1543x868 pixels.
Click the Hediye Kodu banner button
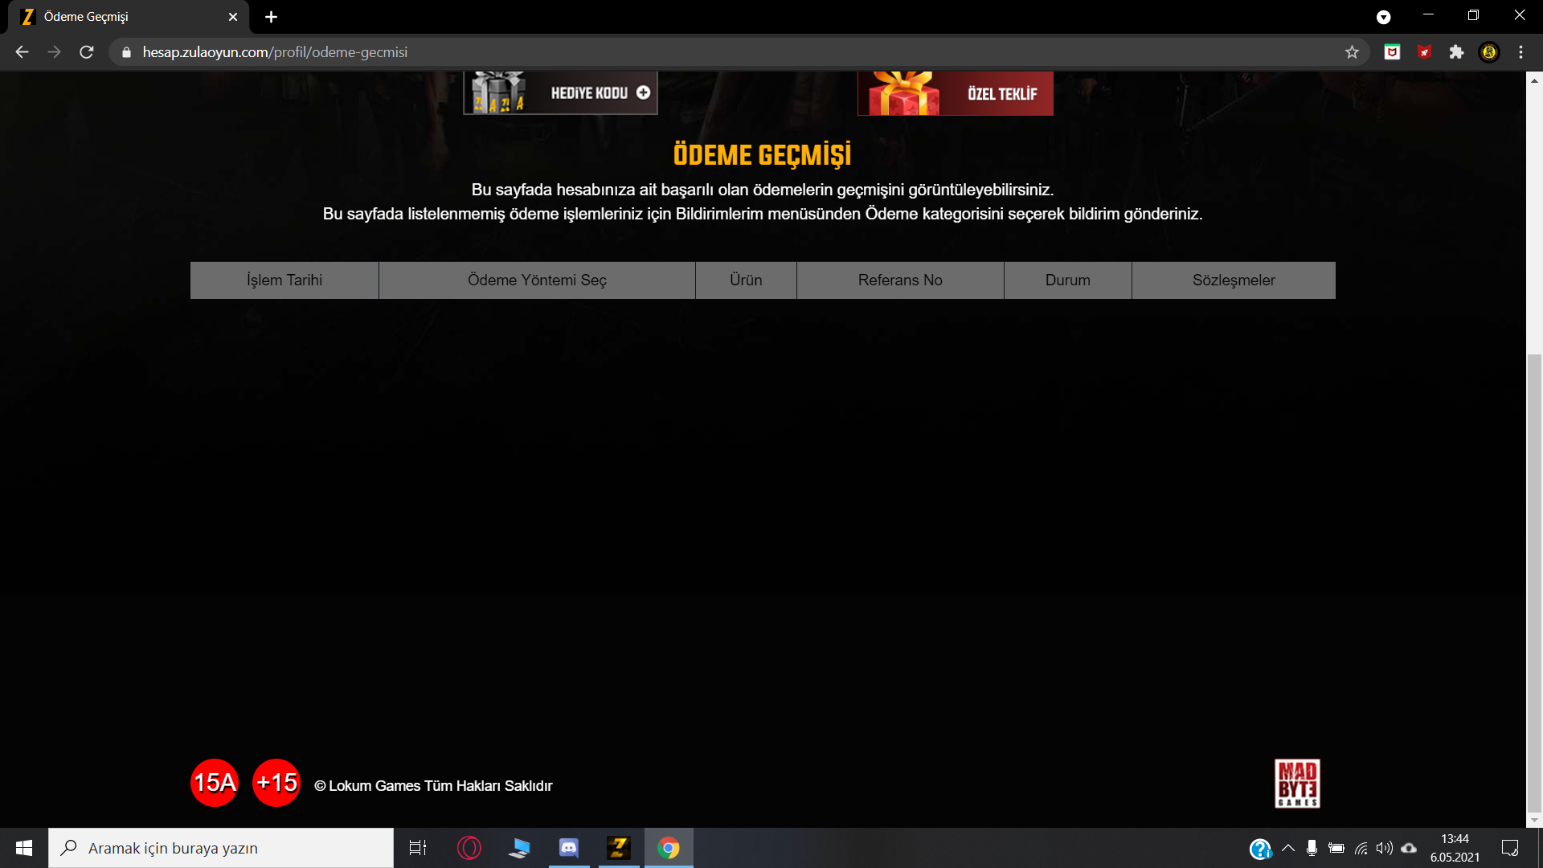tap(560, 93)
